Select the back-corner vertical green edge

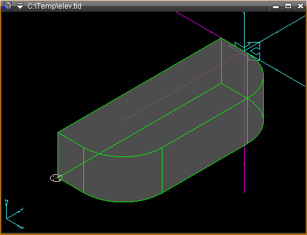tap(221, 61)
